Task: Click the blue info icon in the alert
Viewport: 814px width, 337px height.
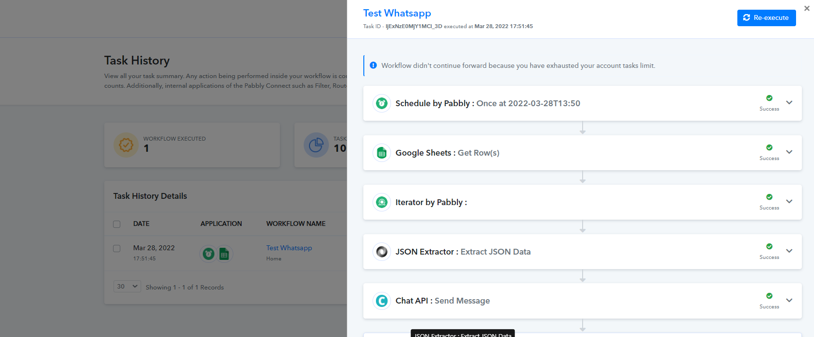Action: click(373, 65)
